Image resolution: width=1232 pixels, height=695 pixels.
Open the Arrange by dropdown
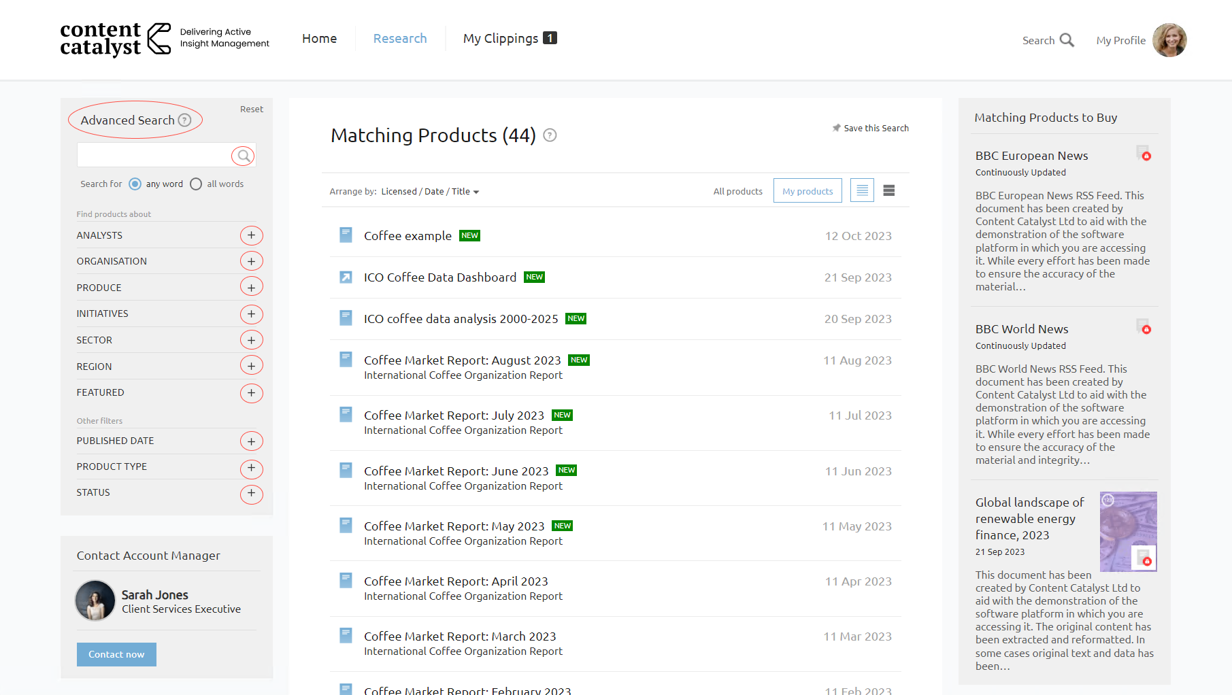[430, 192]
